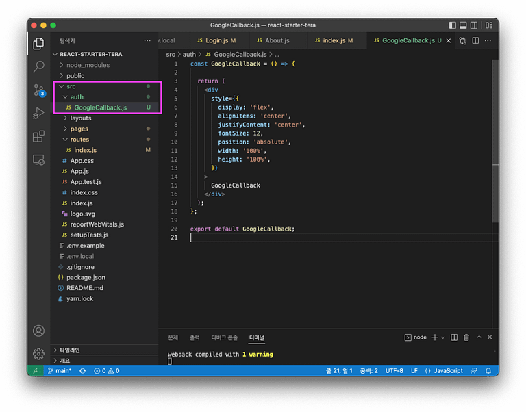
Task: Open the Extensions view
Action: pos(39,136)
